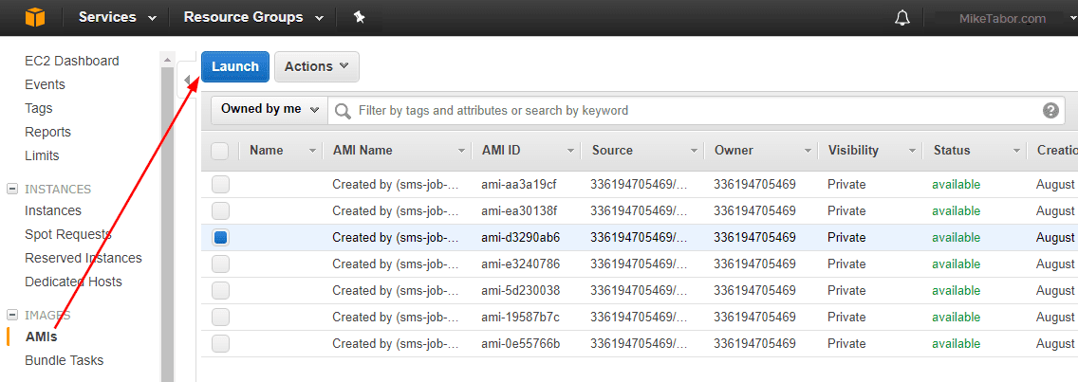
Task: Uncheck the box for ami-d3290ab6
Action: point(220,238)
